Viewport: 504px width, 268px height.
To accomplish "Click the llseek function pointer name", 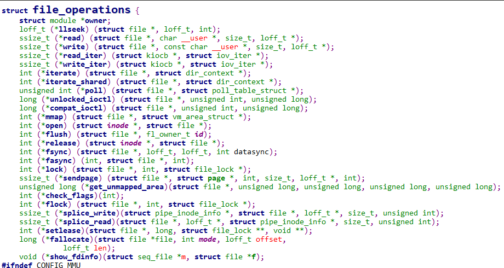I will (x=72, y=29).
